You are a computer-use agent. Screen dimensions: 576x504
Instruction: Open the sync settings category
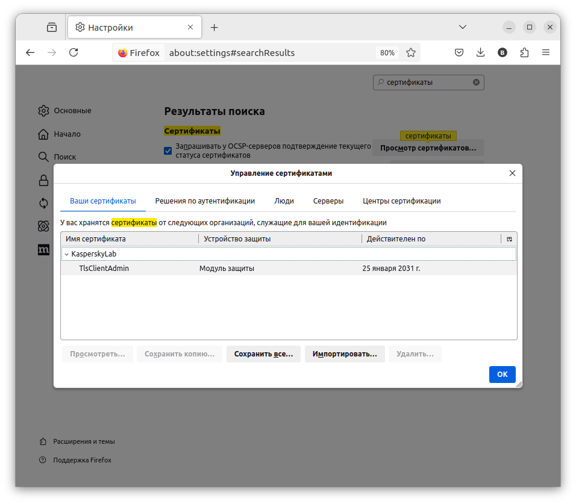43,203
